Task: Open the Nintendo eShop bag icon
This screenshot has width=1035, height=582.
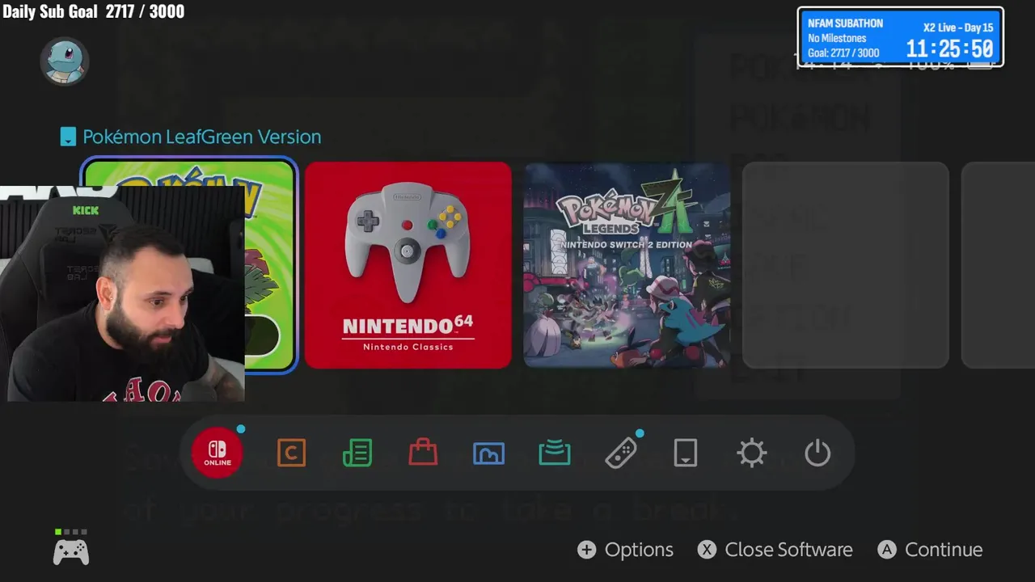Action: [x=423, y=453]
